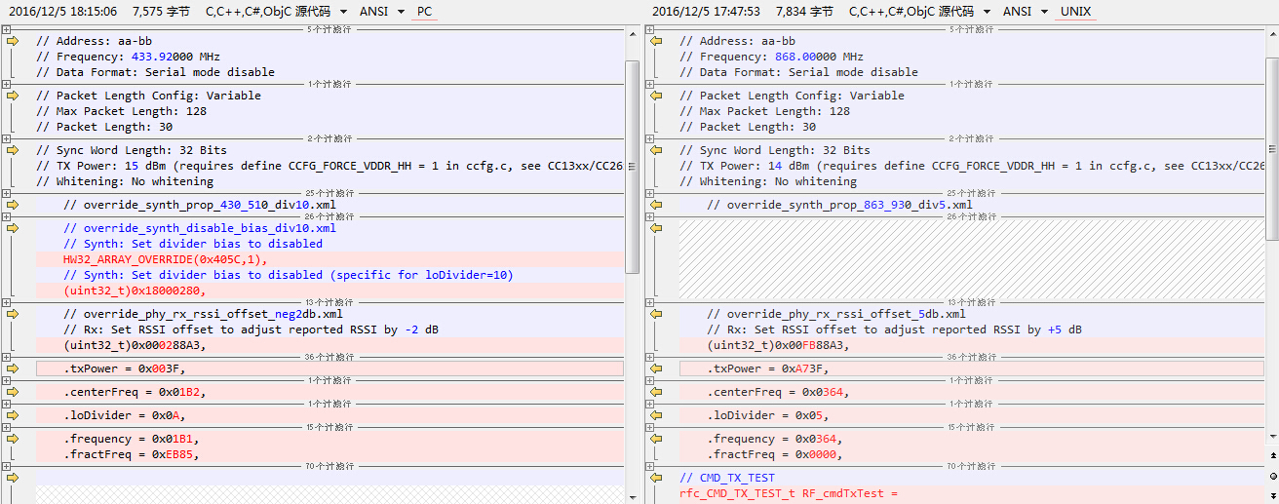
Task: Click the PC line ending label
Action: pyautogui.click(x=425, y=12)
